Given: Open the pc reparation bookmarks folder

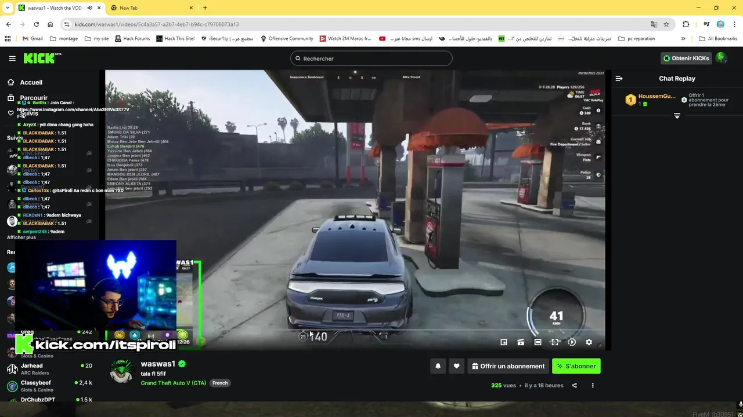Looking at the screenshot, I should click(637, 39).
